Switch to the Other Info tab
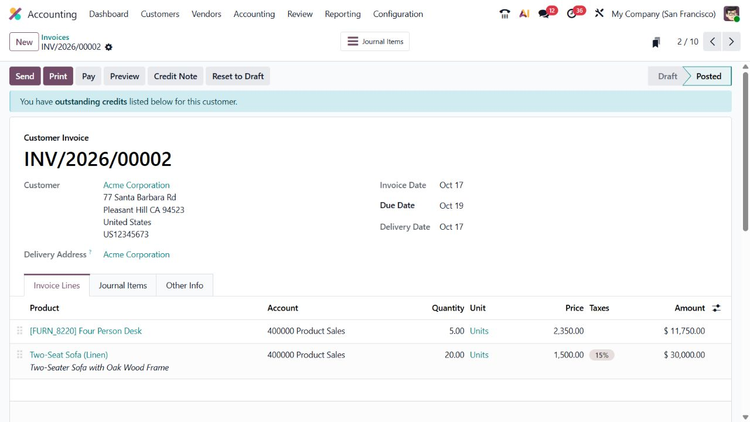750x422 pixels. (185, 285)
